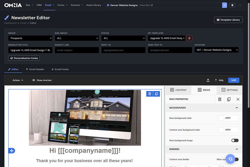Close the Row Properties panel
Image resolution: width=250 pixels, height=167 pixels.
tap(238, 99)
